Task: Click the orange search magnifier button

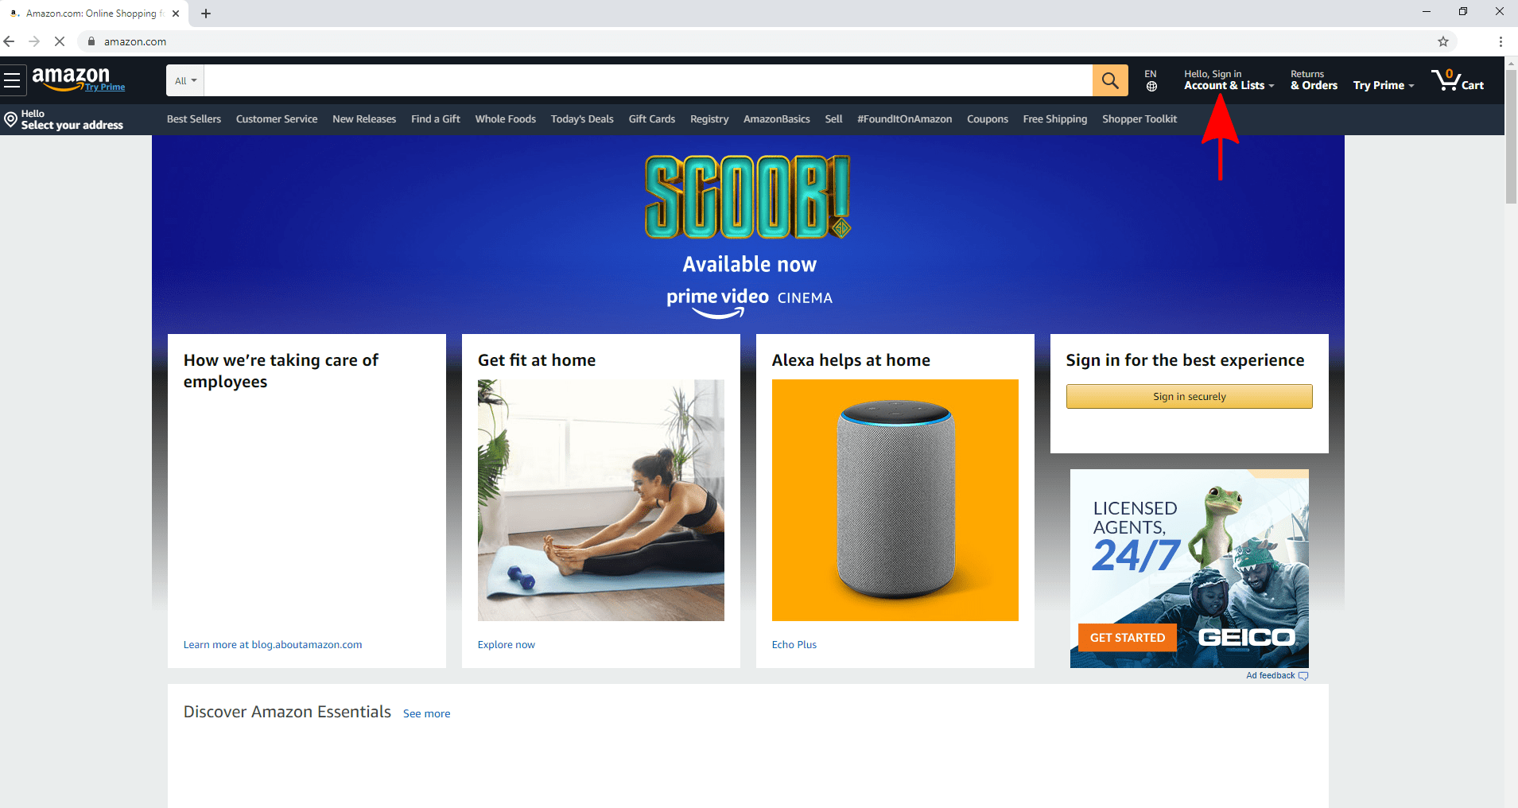Action: [x=1110, y=80]
